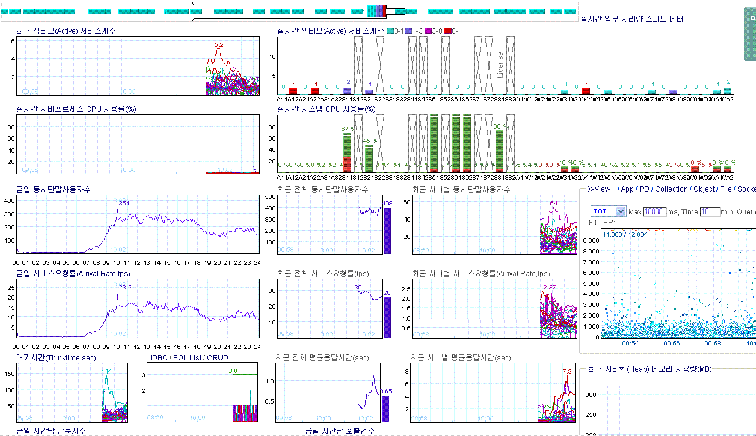Open the File link in the X-View header
756x436 pixels.
[725, 189]
